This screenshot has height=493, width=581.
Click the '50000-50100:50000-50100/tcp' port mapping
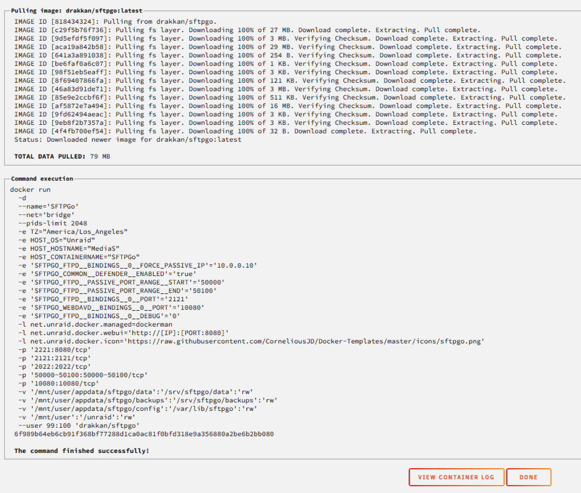[x=83, y=375]
